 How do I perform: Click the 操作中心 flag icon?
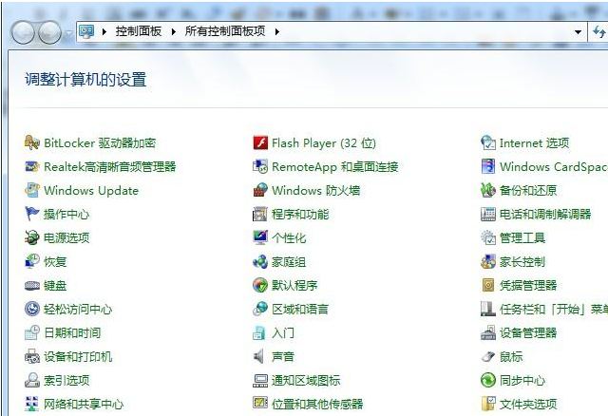(x=31, y=214)
